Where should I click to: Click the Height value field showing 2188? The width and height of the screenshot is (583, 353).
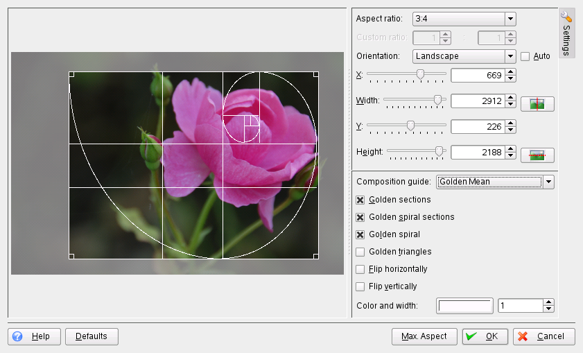click(478, 153)
